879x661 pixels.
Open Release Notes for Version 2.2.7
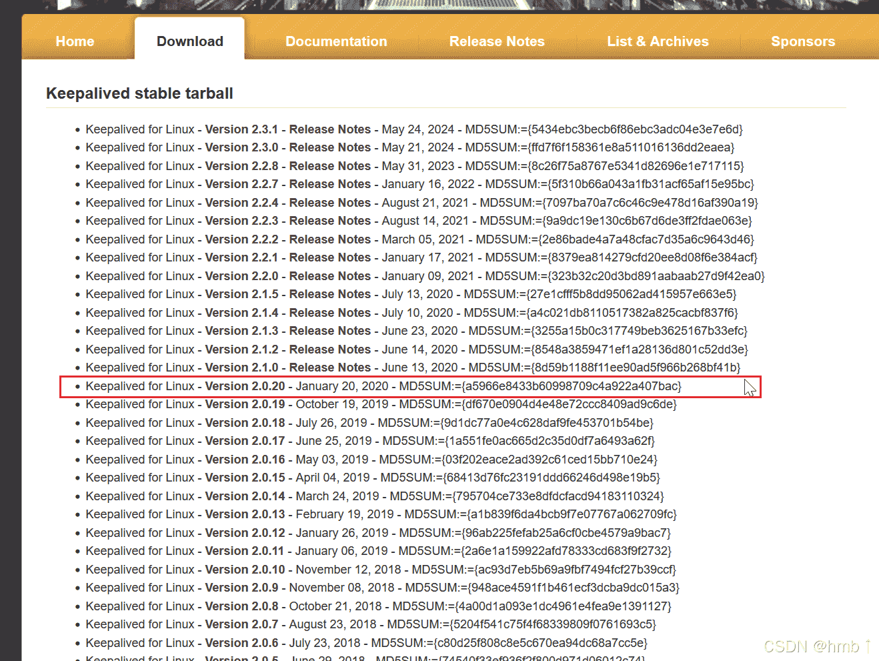click(x=330, y=184)
